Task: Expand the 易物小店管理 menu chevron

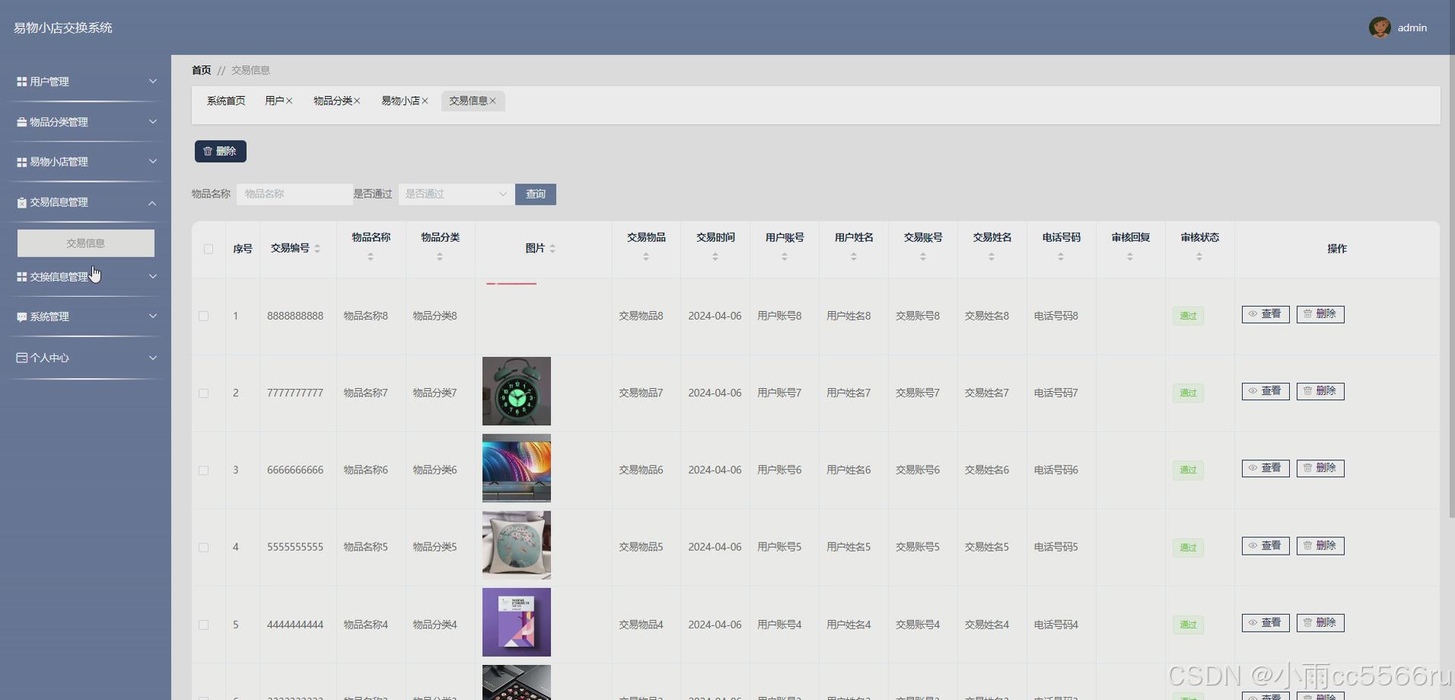Action: tap(153, 161)
